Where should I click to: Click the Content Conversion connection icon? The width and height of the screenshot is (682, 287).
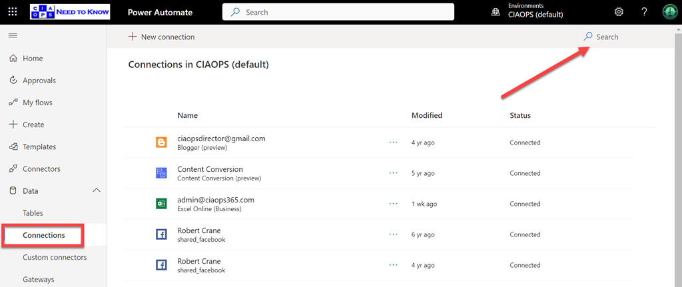point(161,173)
